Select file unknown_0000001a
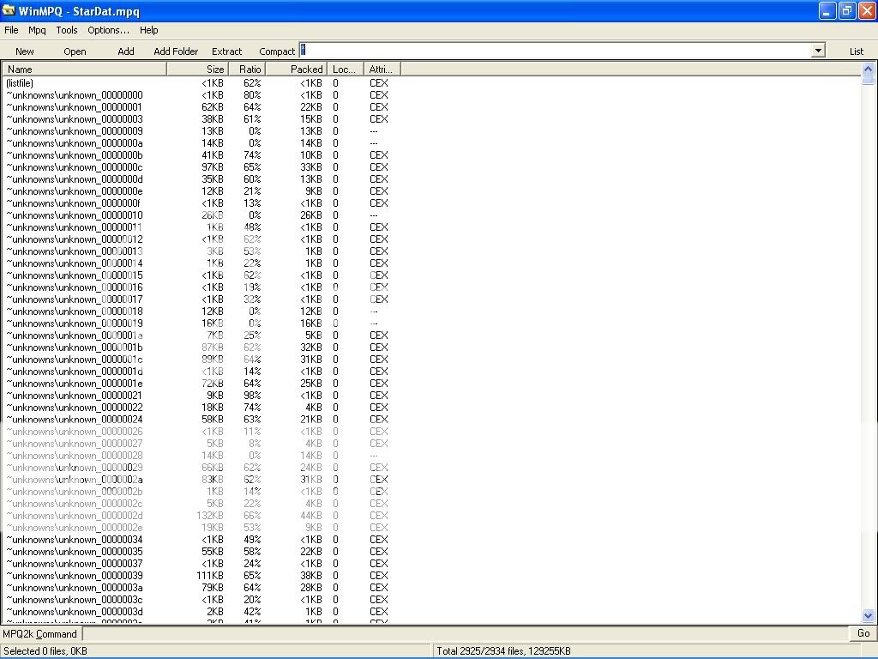This screenshot has width=878, height=659. click(x=75, y=336)
